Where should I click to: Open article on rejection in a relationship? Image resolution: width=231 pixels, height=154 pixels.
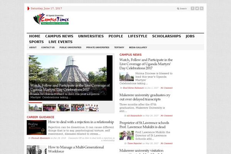(x=81, y=122)
